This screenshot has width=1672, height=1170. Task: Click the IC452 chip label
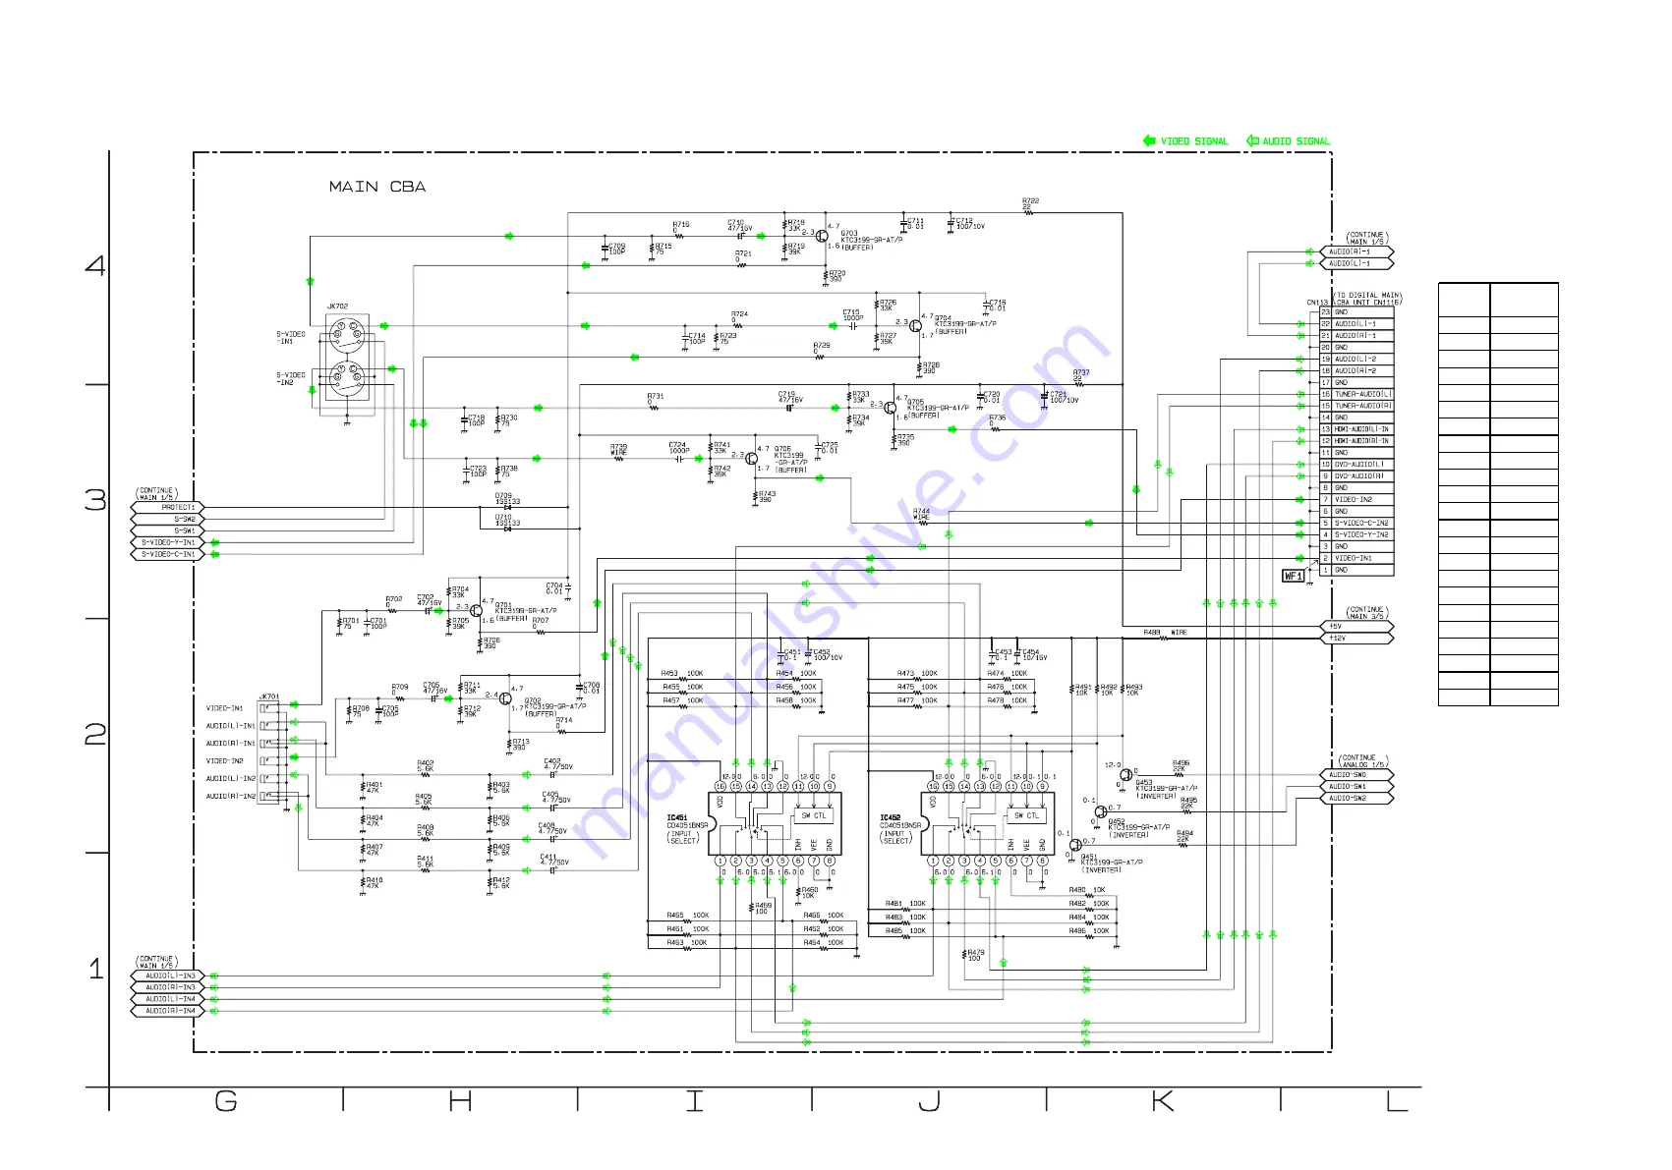pos(890,817)
